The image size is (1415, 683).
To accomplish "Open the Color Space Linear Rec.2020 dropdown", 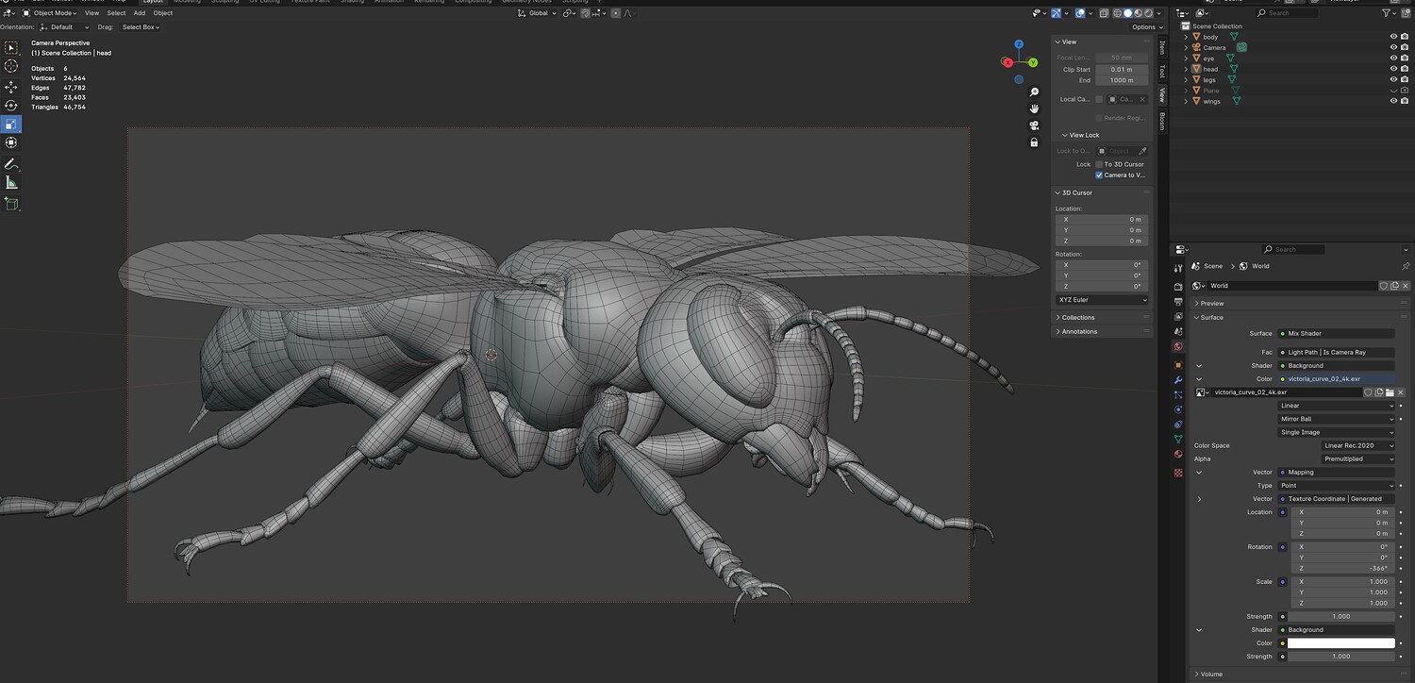I will point(1358,445).
